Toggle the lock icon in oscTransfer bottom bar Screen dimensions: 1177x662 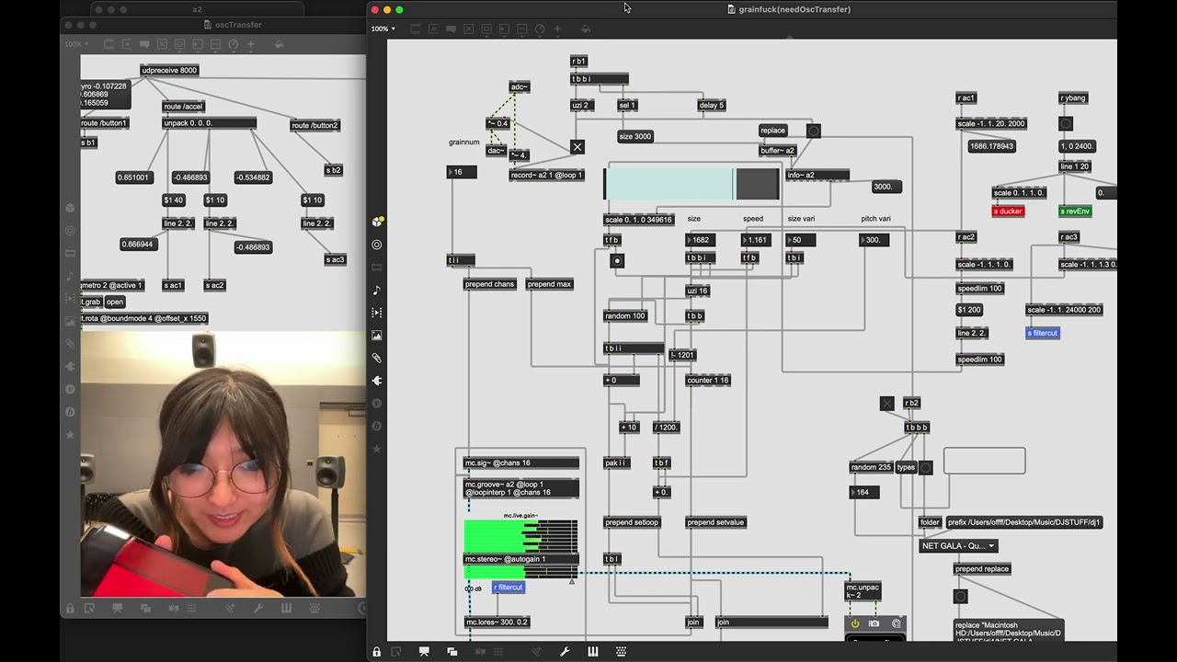coord(69,608)
